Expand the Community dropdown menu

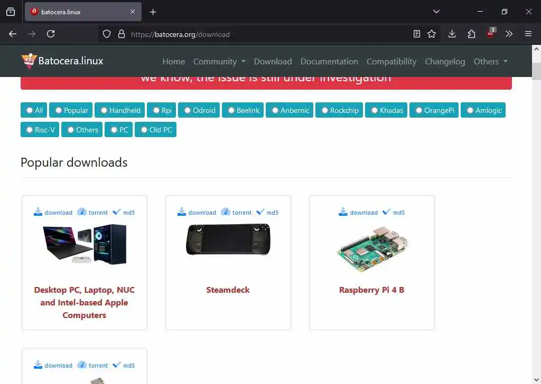pyautogui.click(x=219, y=61)
